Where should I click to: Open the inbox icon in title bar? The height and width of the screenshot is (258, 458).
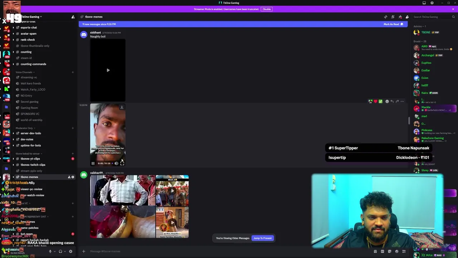coord(424,3)
